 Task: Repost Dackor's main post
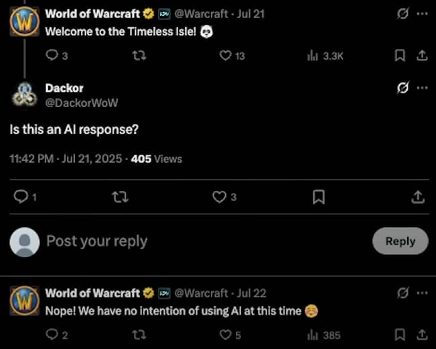[x=120, y=197]
